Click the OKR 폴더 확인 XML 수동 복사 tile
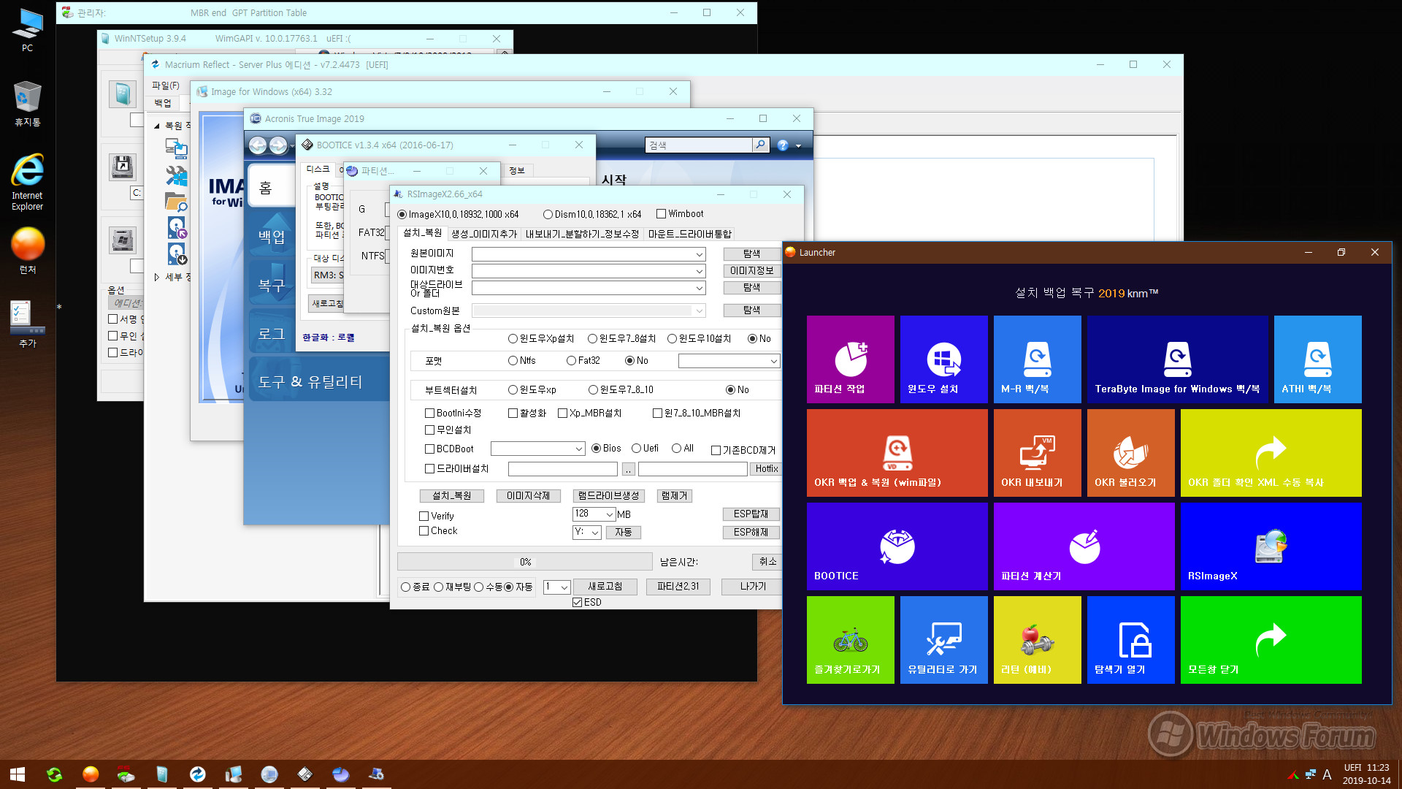Image resolution: width=1402 pixels, height=789 pixels. (1271, 452)
